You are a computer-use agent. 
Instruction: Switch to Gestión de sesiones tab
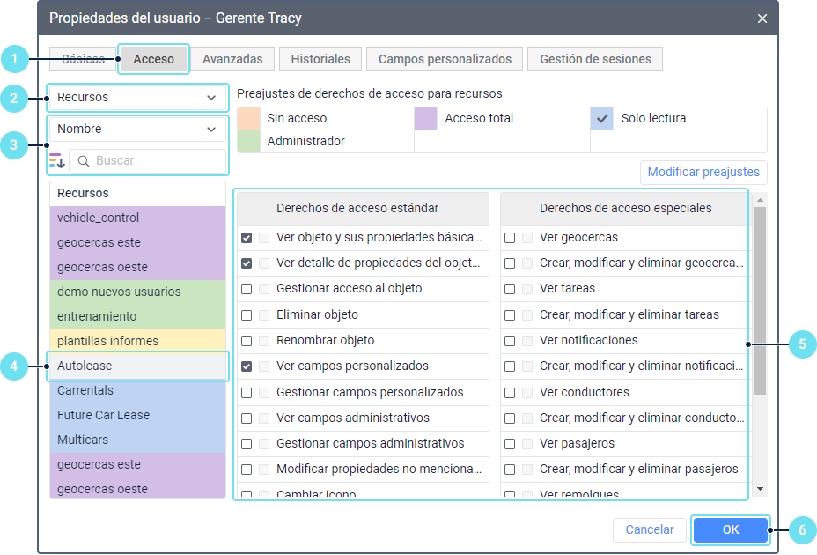coord(595,59)
